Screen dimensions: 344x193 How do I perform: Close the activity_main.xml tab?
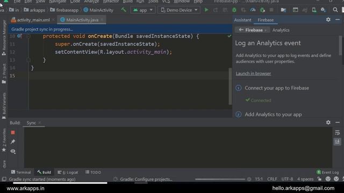point(53,20)
